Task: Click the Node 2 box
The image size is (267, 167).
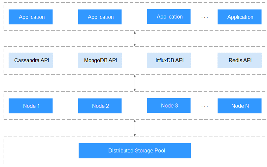Action: (100, 106)
